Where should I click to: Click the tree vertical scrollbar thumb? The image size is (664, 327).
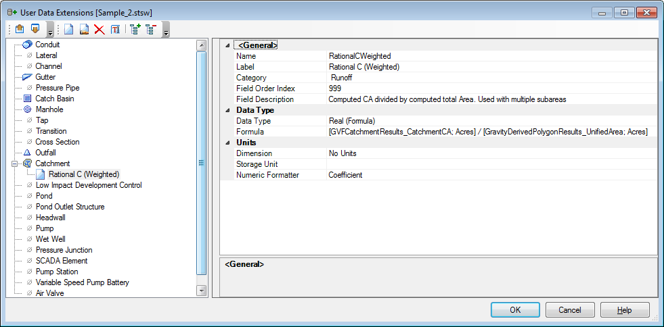point(202,163)
